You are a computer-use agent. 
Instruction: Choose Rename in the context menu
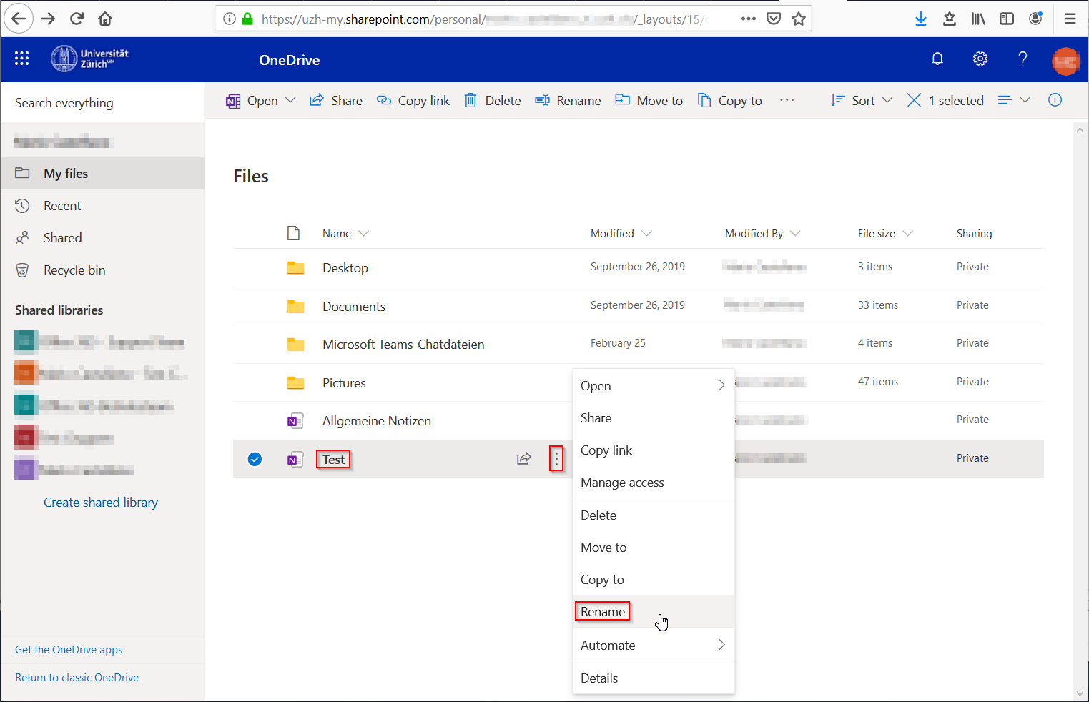click(x=654, y=612)
